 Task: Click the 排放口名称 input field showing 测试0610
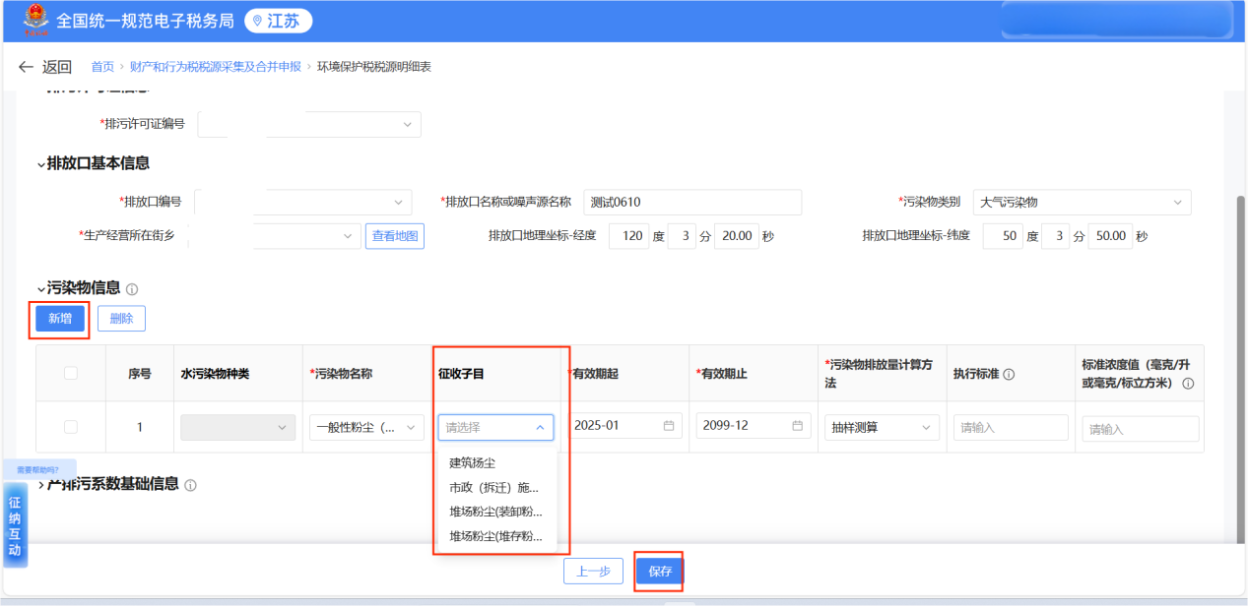(691, 202)
